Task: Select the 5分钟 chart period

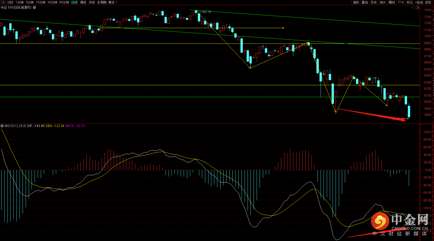Action: (x=30, y=2)
